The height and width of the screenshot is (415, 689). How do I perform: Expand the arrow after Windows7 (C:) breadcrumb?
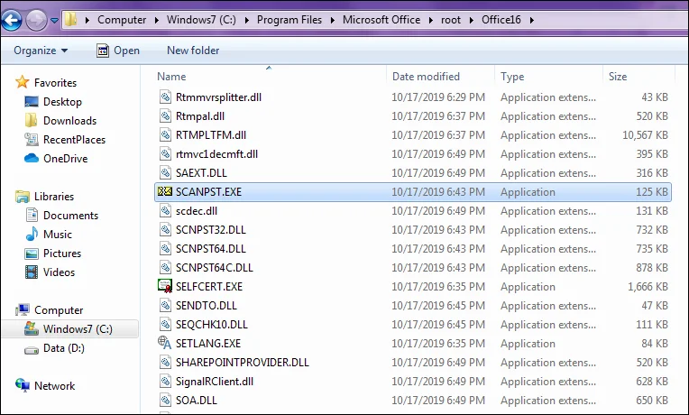[x=246, y=20]
